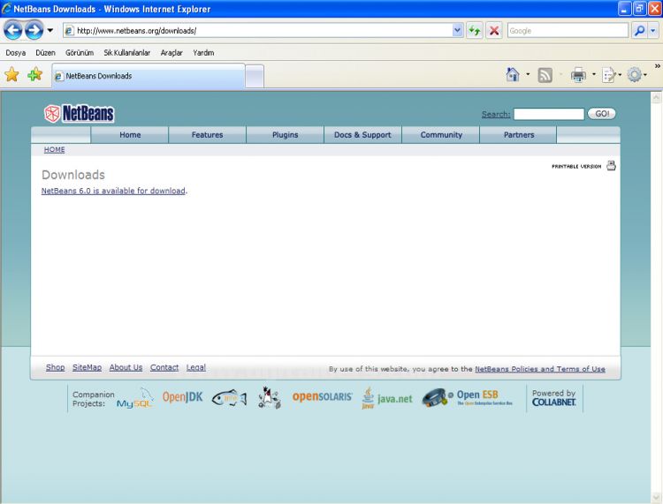The image size is (663, 504).
Task: Click the NetBeans site search field
Action: tap(549, 114)
